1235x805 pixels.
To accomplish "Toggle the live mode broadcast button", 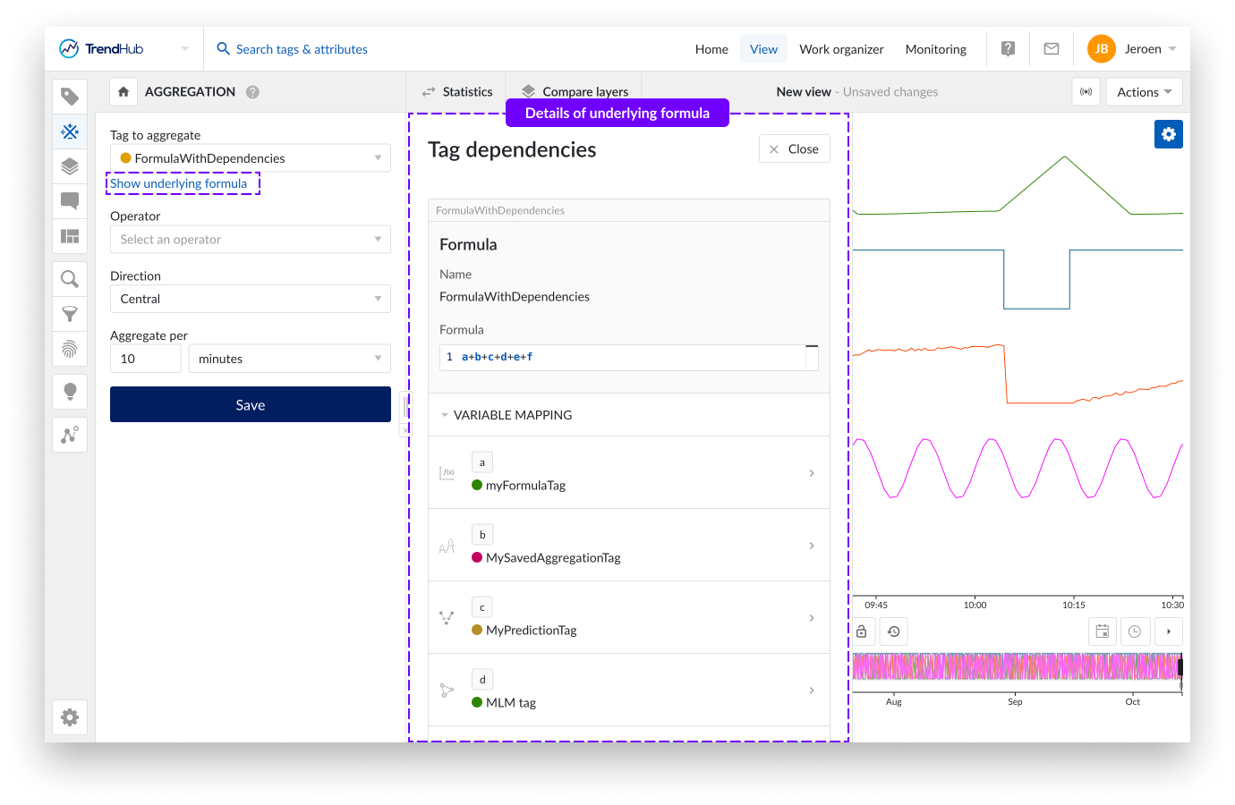I will (x=1086, y=92).
